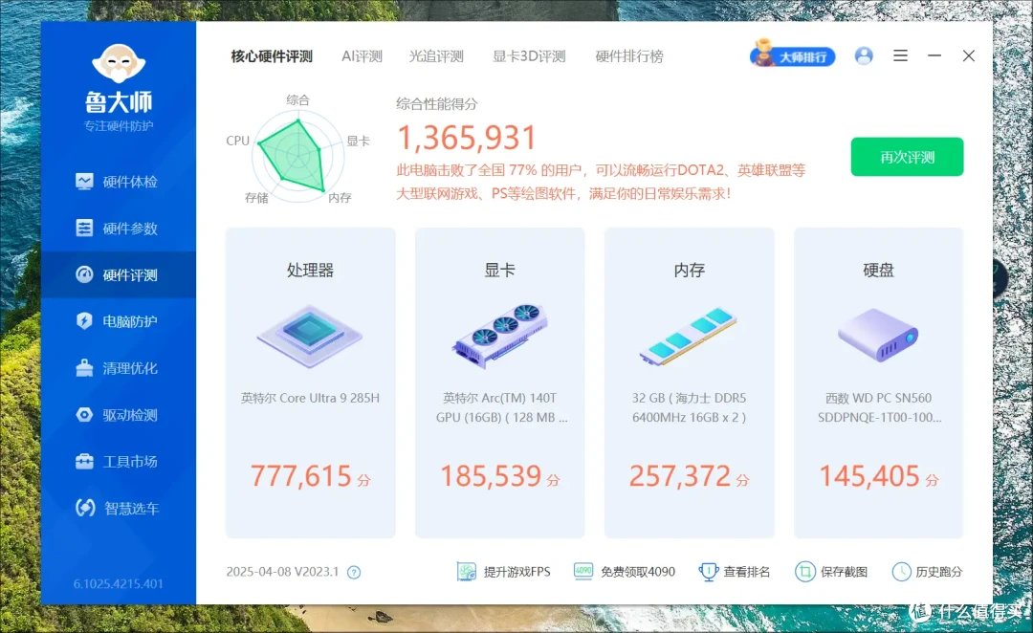Click the memory score 257,372
1033x633 pixels.
pos(680,476)
